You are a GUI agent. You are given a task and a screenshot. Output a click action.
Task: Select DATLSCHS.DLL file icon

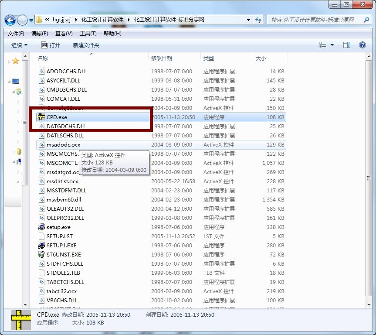click(41, 136)
